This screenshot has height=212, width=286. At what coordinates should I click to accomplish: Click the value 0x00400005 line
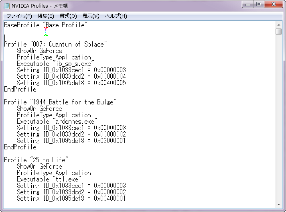point(71,83)
